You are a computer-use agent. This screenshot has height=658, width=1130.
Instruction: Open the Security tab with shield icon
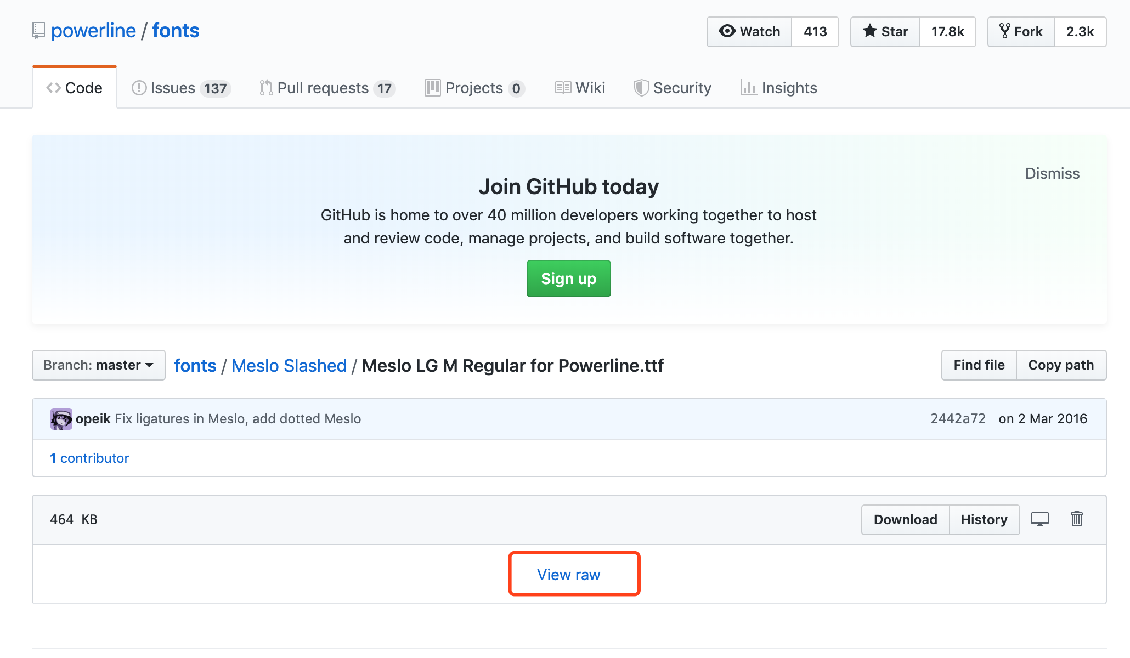pyautogui.click(x=673, y=88)
